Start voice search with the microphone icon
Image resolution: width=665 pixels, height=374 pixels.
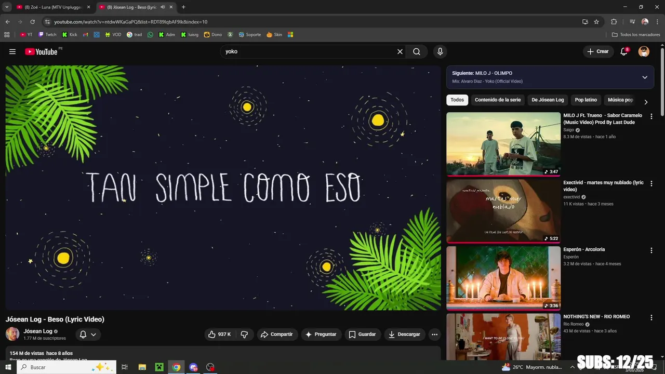pyautogui.click(x=440, y=51)
